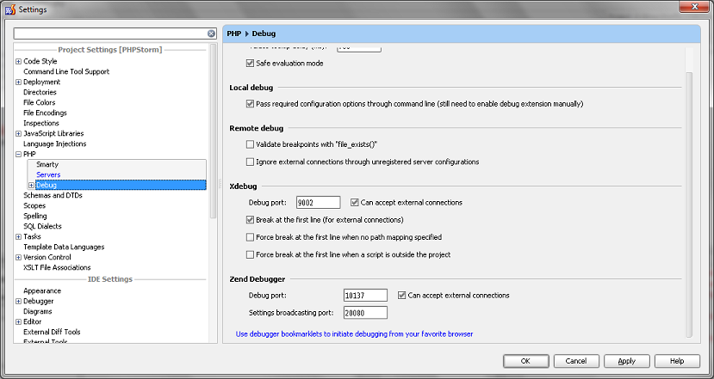
Task: Select Servers under PHP
Action: [48, 175]
